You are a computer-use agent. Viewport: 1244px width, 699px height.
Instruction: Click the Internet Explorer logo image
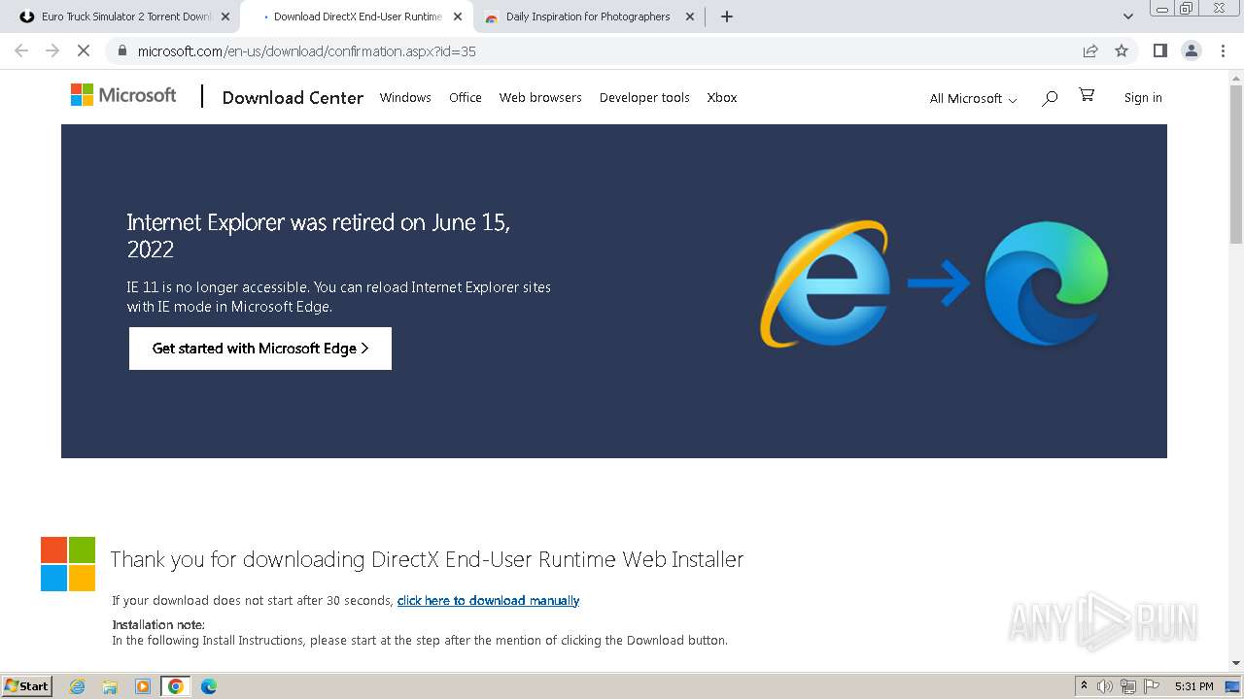[x=825, y=283]
